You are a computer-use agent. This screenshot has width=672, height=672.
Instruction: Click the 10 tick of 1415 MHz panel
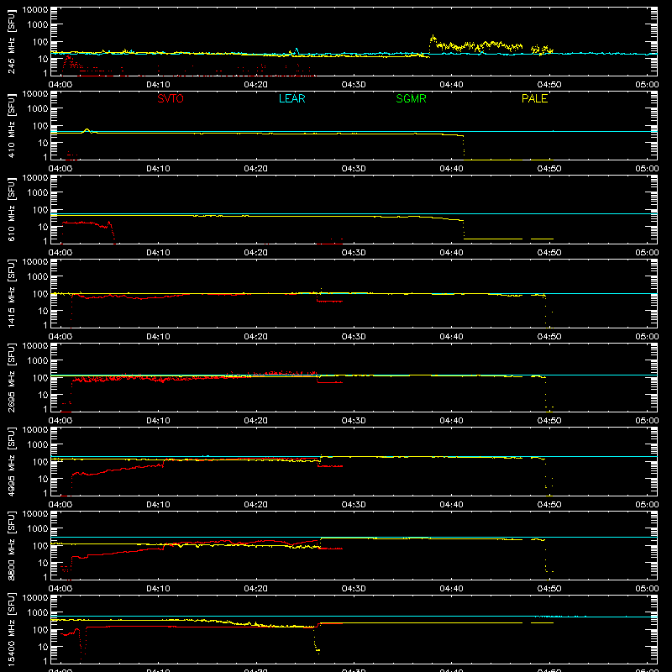pyautogui.click(x=43, y=311)
